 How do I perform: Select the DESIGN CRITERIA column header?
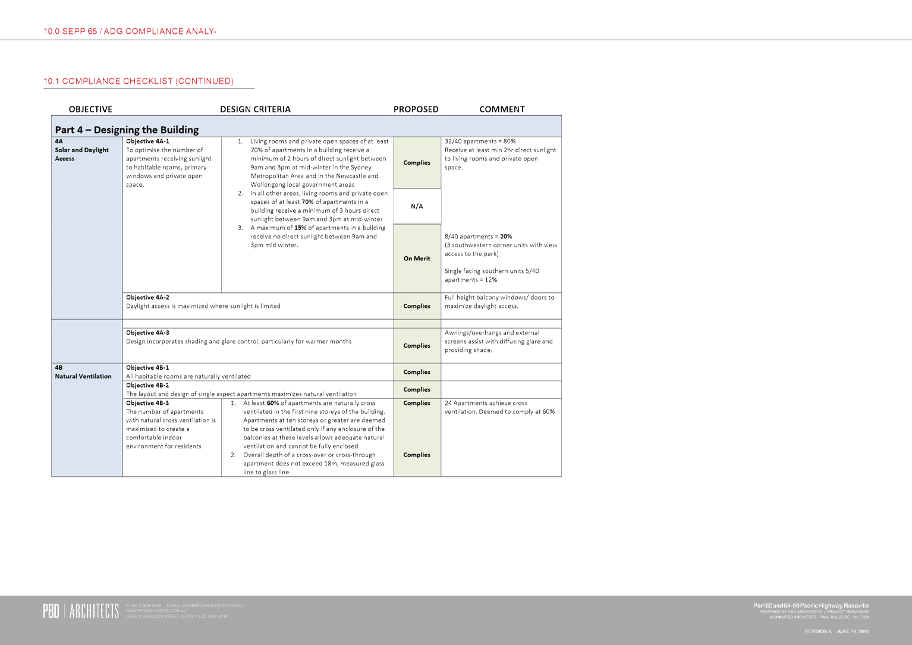point(255,109)
